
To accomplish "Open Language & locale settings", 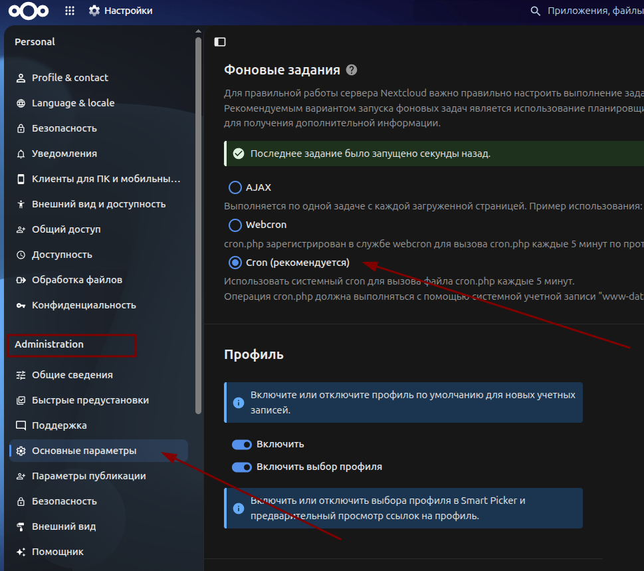I will pyautogui.click(x=98, y=103).
